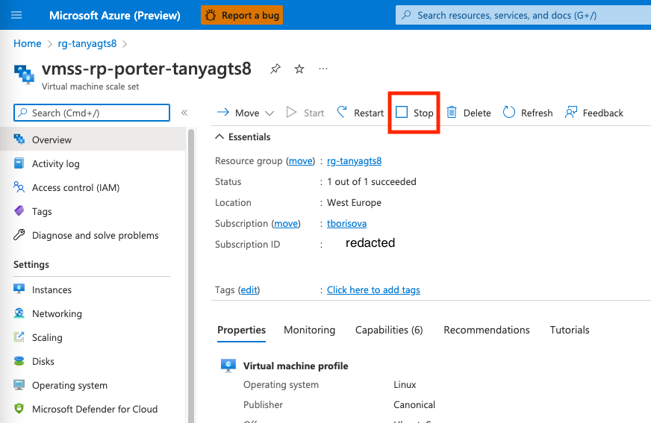
Task: Stop the virtual machine scale set
Action: (x=414, y=113)
